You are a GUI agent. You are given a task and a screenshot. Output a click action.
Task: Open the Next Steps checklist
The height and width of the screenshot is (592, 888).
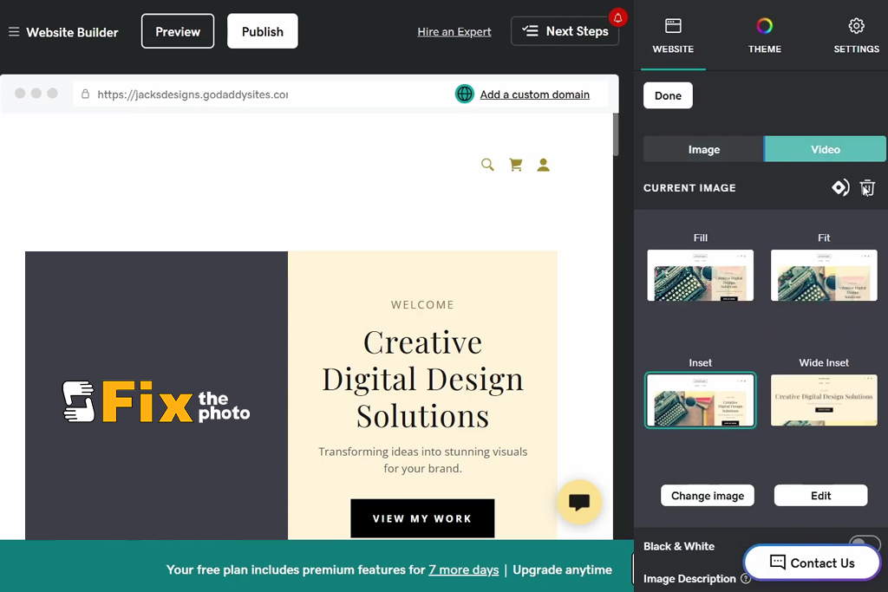565,31
